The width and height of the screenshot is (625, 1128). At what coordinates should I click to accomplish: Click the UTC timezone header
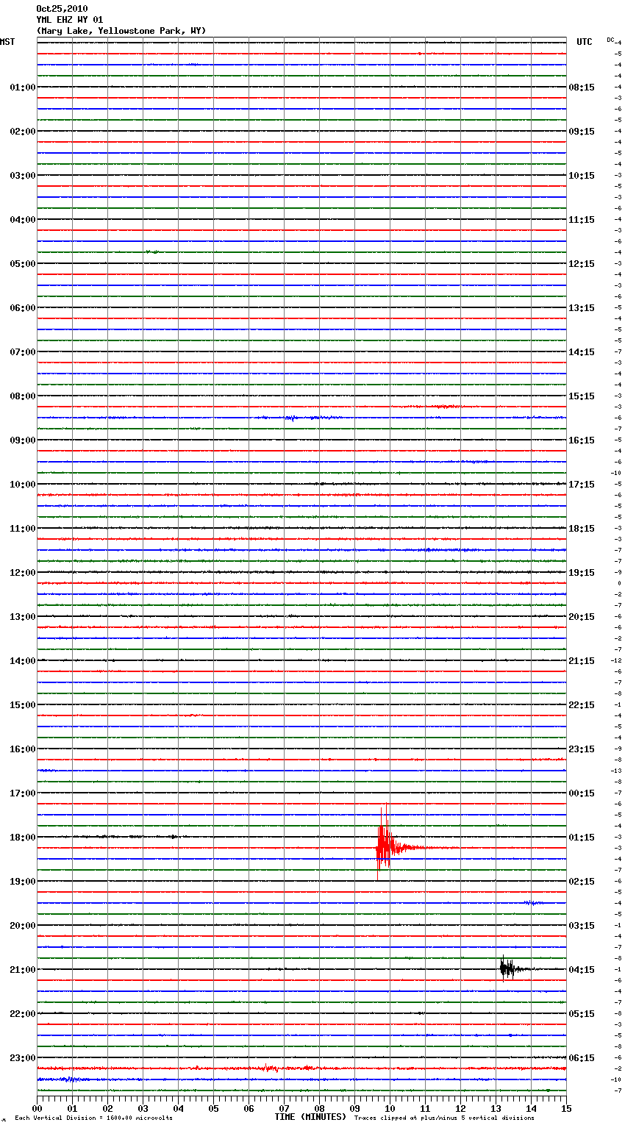585,42
